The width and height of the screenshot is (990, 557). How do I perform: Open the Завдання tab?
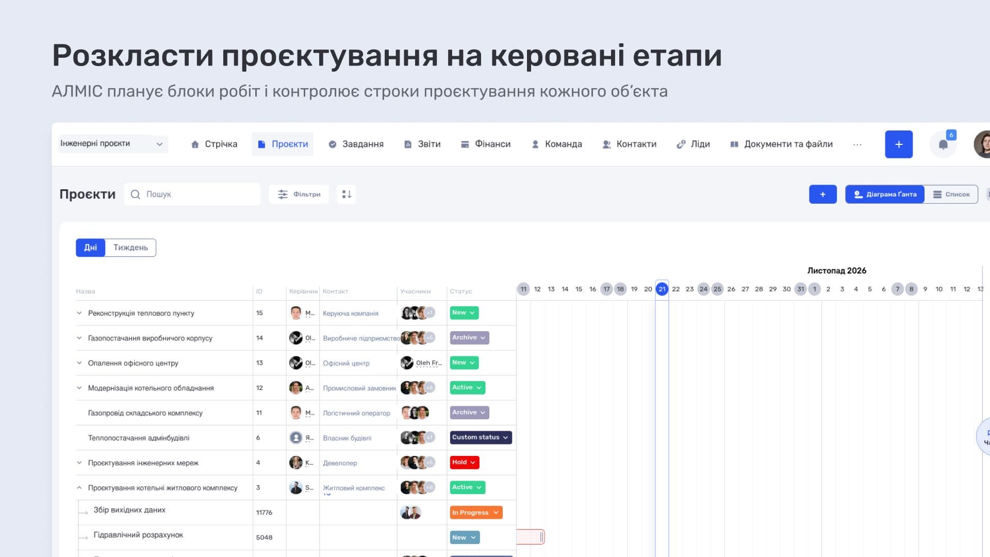tap(356, 144)
